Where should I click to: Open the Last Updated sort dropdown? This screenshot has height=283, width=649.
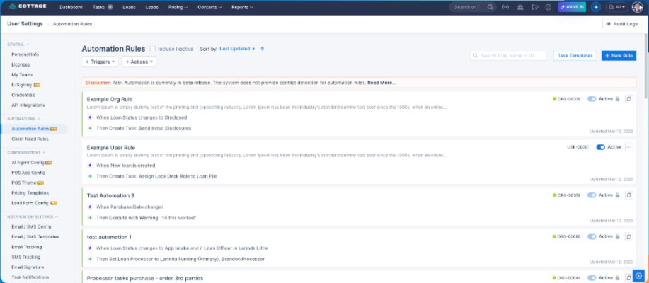[237, 49]
